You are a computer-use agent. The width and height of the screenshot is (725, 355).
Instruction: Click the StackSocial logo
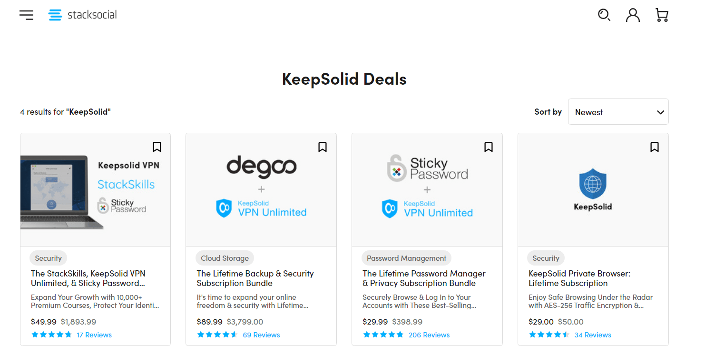pyautogui.click(x=82, y=14)
